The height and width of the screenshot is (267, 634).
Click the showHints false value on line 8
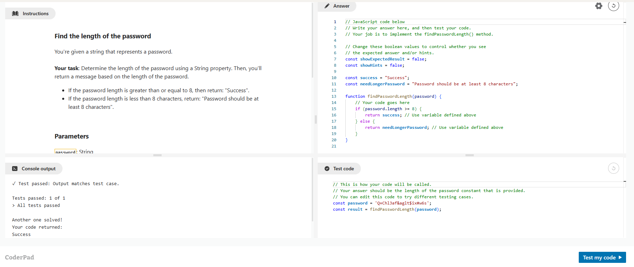pyautogui.click(x=396, y=65)
